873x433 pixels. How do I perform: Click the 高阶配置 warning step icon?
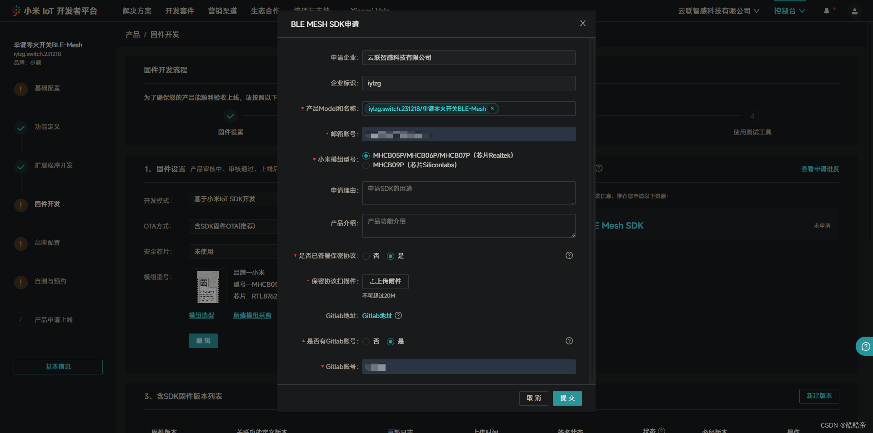tap(21, 244)
